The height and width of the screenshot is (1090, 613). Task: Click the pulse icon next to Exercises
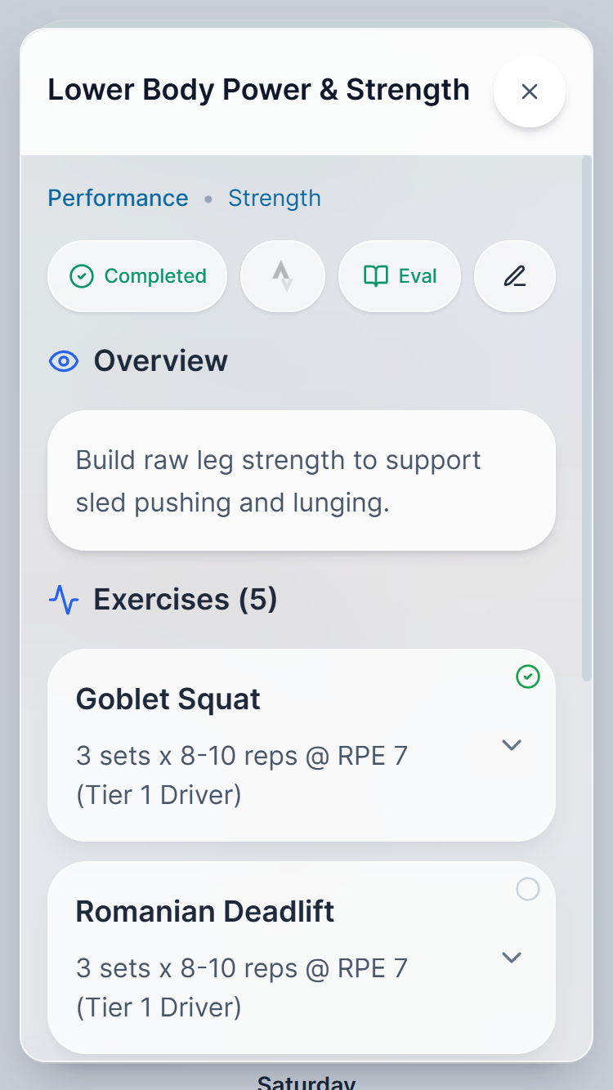(x=63, y=599)
